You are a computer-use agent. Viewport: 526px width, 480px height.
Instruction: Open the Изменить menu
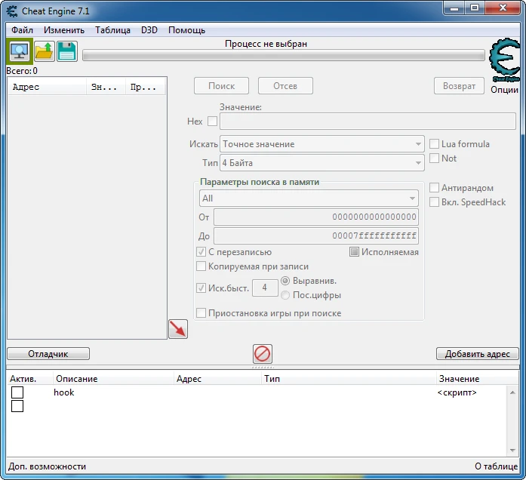point(64,30)
